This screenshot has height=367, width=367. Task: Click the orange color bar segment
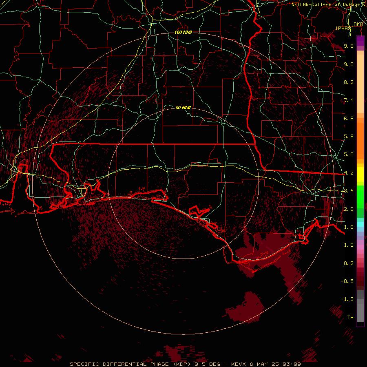click(360, 141)
